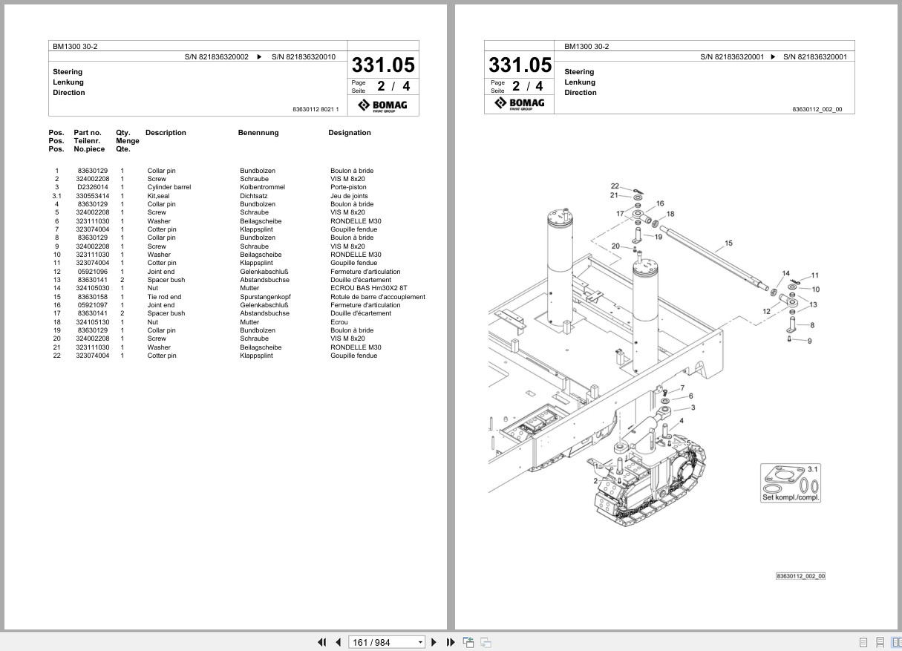Click part number 05921096 Joint end
Image resolution: width=902 pixels, height=651 pixels.
coord(92,272)
